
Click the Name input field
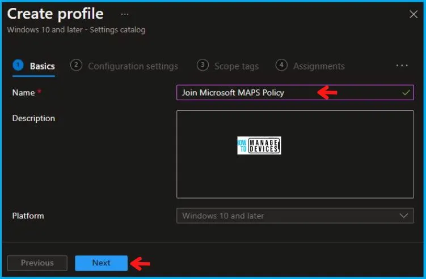[295, 92]
